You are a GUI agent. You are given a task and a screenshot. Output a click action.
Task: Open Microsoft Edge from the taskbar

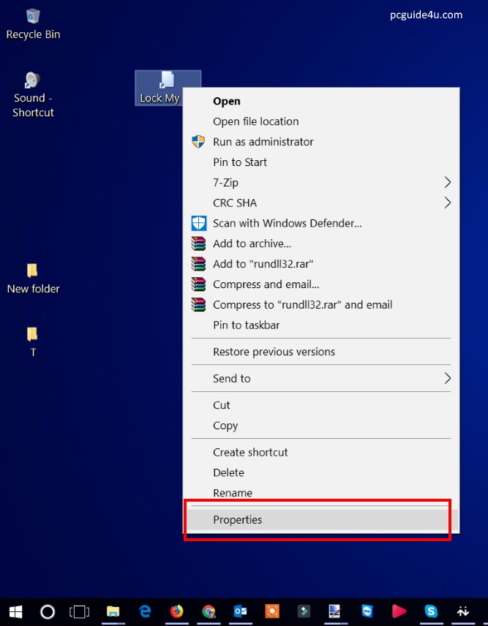pyautogui.click(x=145, y=611)
